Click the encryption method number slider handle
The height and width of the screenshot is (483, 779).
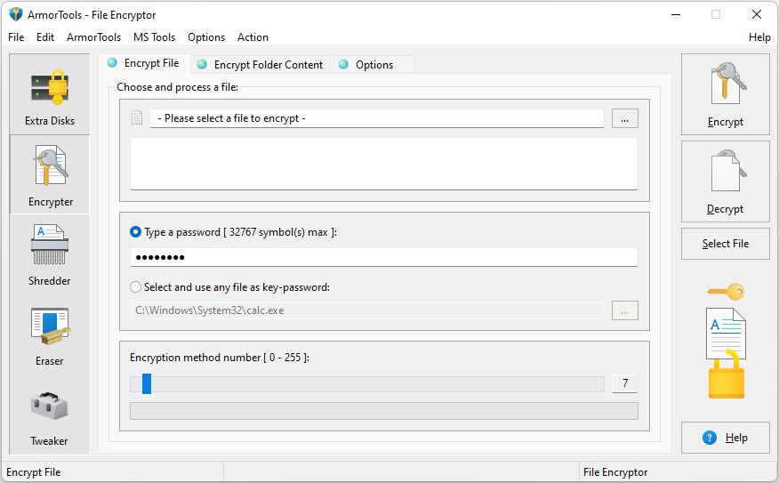(x=147, y=383)
